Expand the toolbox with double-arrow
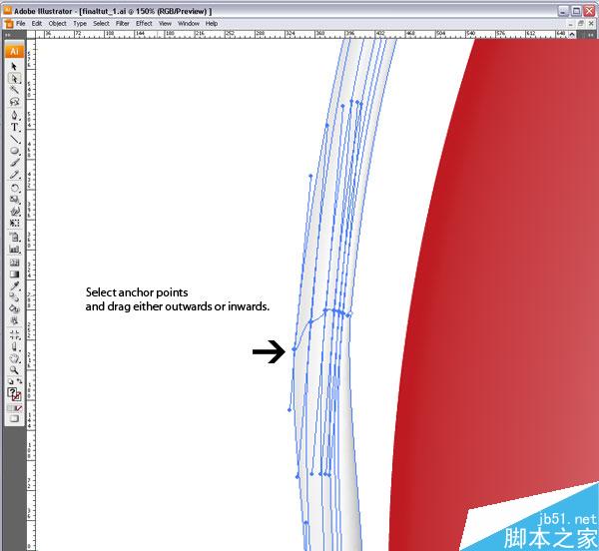599x551 pixels. click(x=7, y=34)
